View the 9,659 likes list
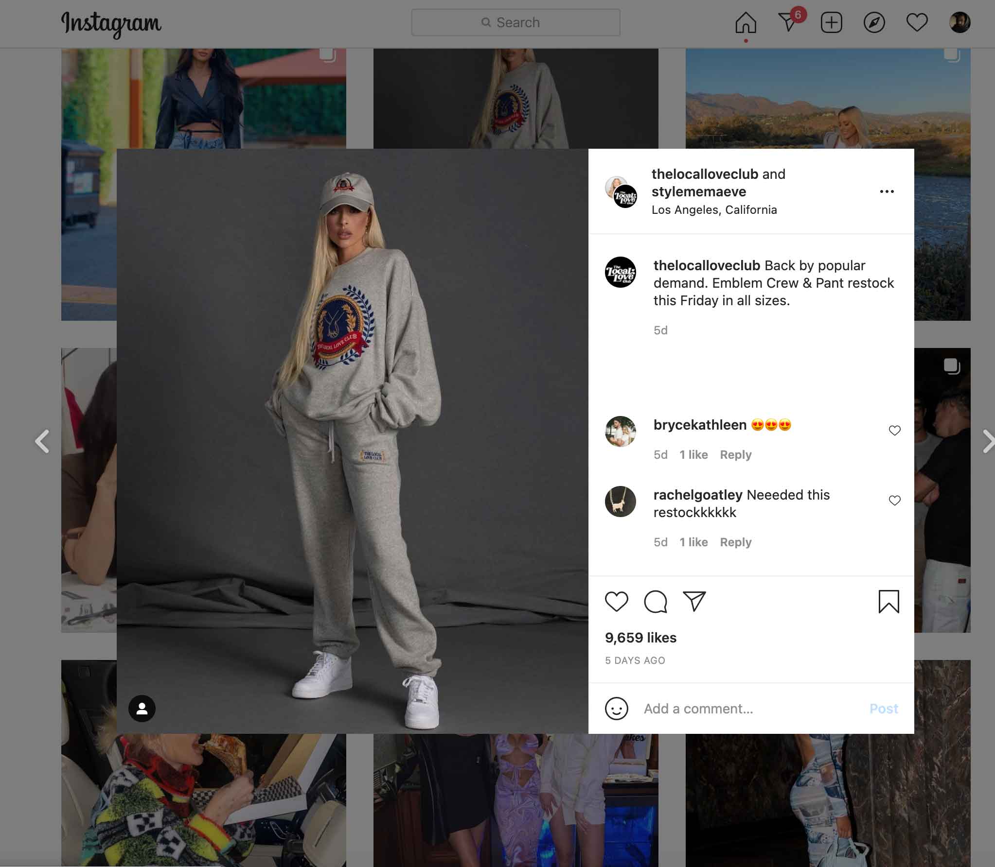 coord(640,638)
